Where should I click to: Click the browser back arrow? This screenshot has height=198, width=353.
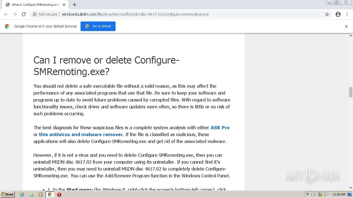(x=6, y=14)
